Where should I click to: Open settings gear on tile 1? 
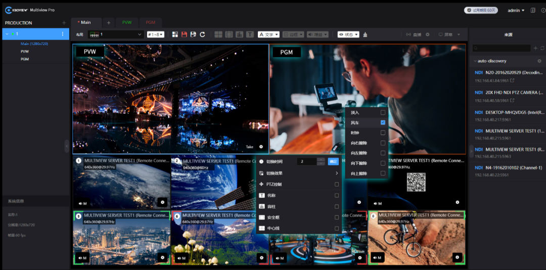point(163,202)
